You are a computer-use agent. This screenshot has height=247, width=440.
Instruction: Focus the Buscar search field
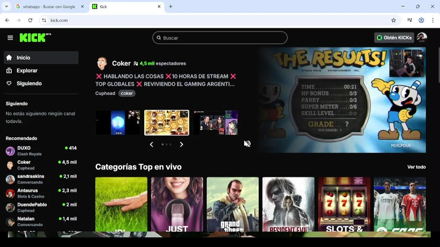220,38
